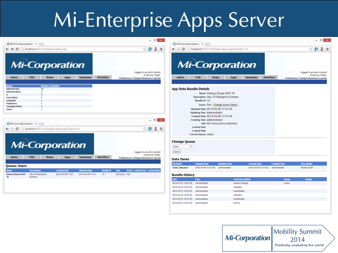Bookmark star in Bundle=14 browser window
This screenshot has width=338, height=253.
pos(311,49)
